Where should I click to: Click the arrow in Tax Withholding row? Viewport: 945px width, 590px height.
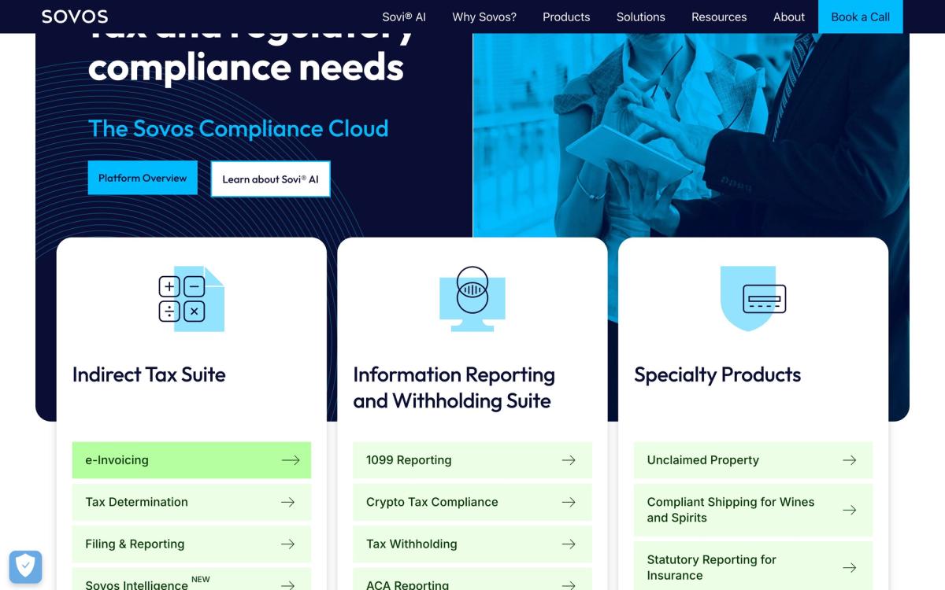[x=569, y=544]
